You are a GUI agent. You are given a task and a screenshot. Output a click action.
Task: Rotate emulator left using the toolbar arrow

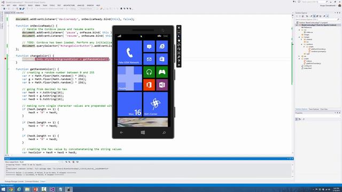[x=179, y=45]
